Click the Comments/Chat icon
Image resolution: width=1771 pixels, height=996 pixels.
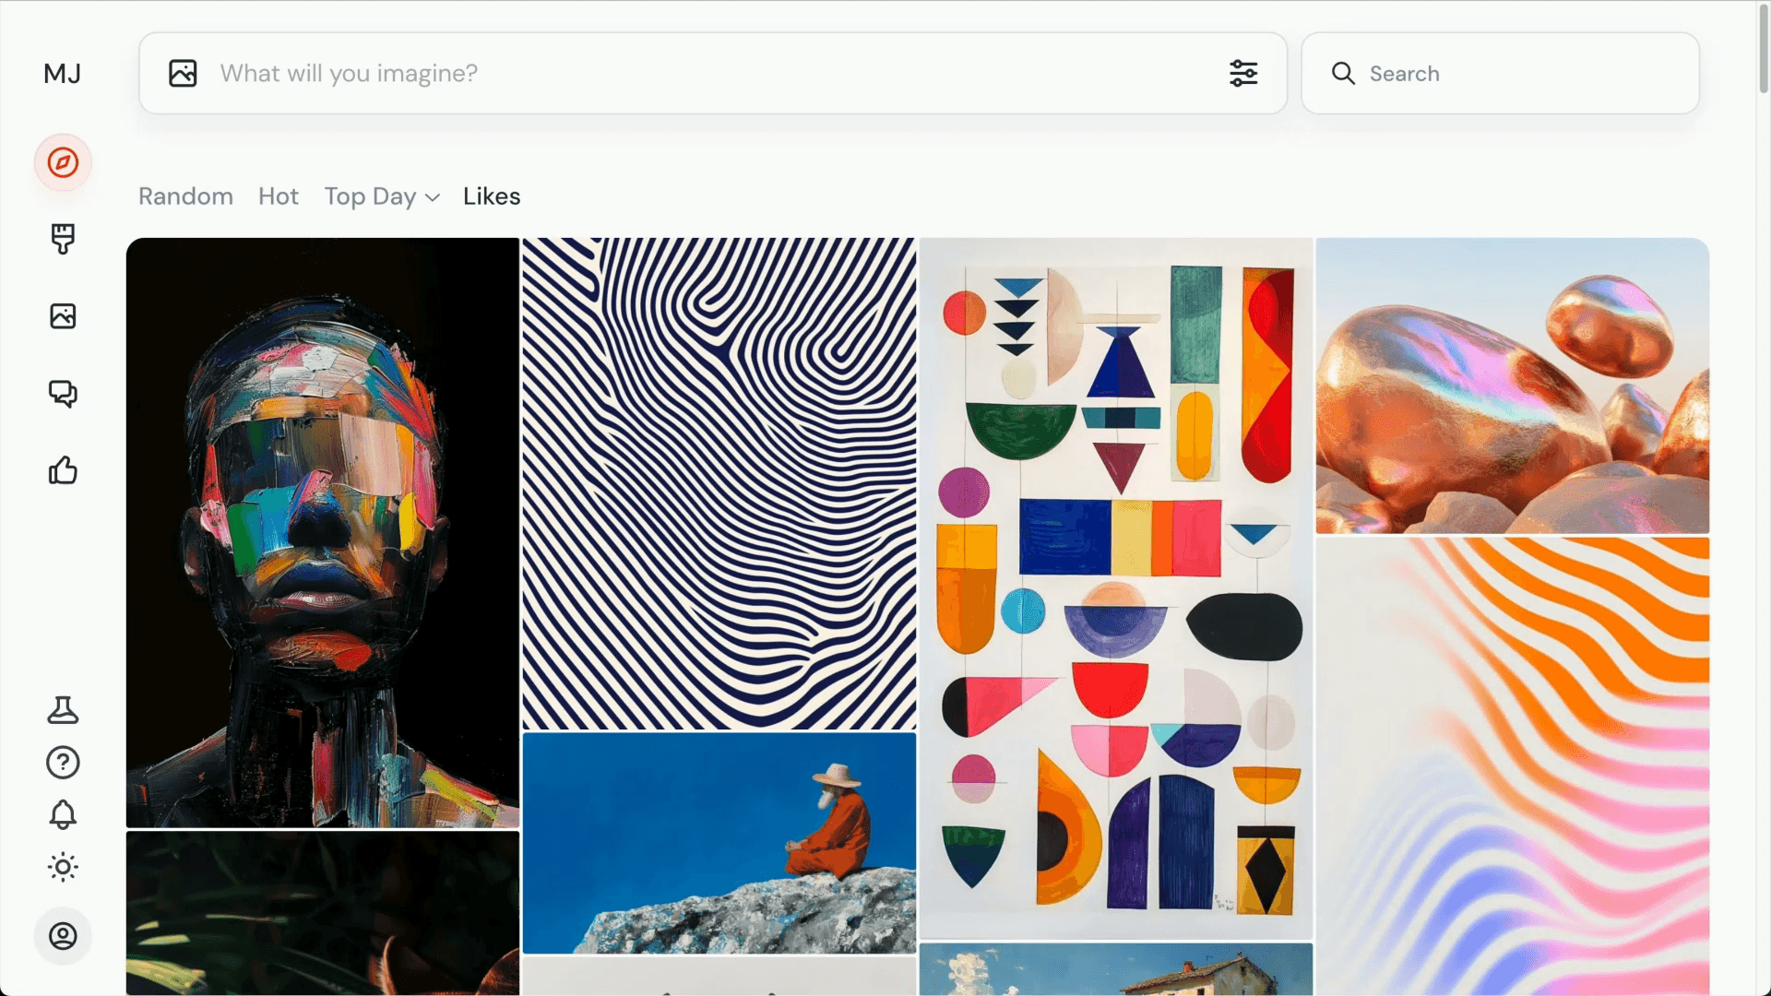pyautogui.click(x=64, y=393)
